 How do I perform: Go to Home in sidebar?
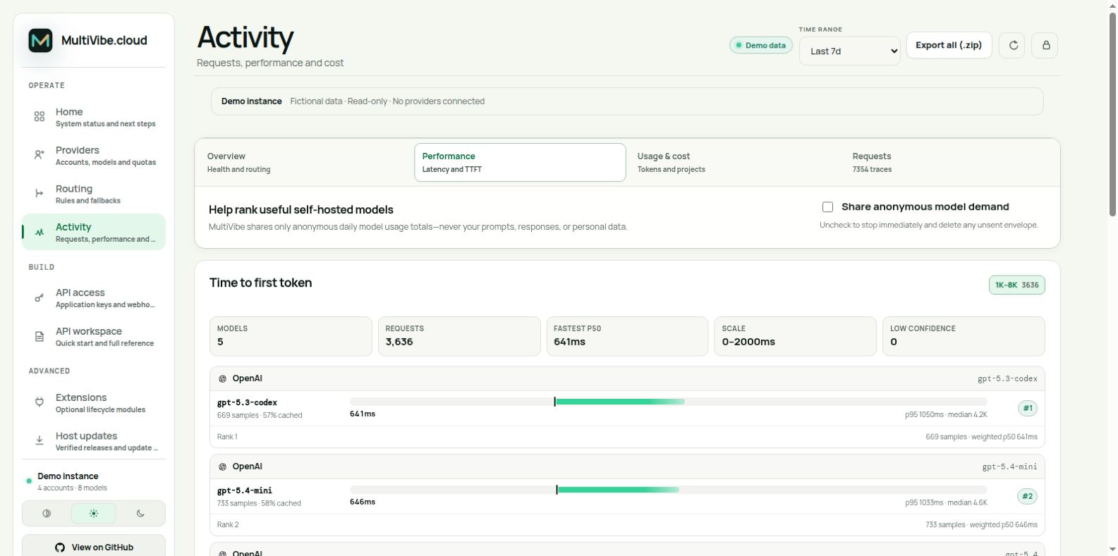[94, 117]
